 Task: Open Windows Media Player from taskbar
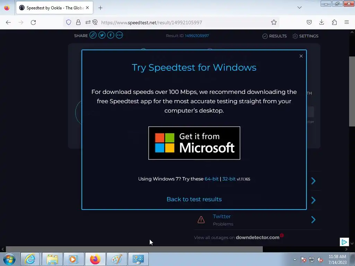click(x=73, y=259)
